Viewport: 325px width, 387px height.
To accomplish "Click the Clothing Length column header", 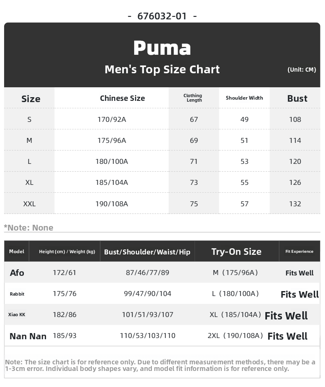I will [x=194, y=98].
